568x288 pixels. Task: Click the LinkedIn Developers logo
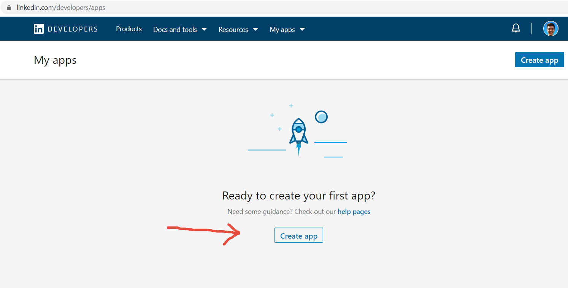pyautogui.click(x=66, y=29)
